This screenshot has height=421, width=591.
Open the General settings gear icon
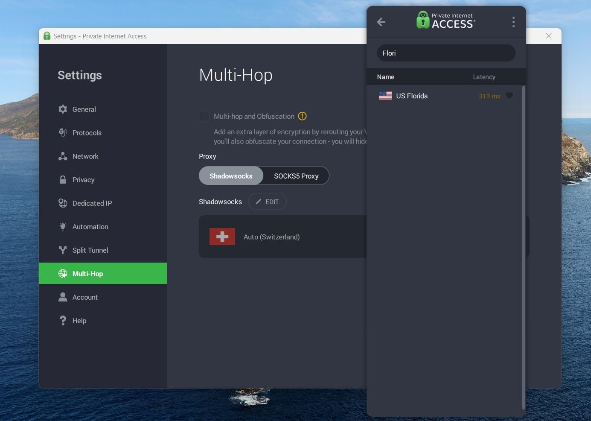coord(63,109)
